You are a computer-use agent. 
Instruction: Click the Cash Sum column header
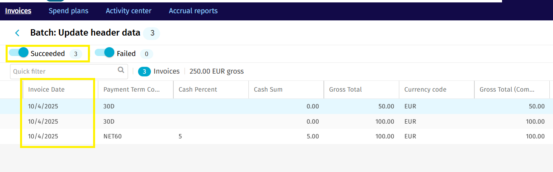(x=268, y=90)
